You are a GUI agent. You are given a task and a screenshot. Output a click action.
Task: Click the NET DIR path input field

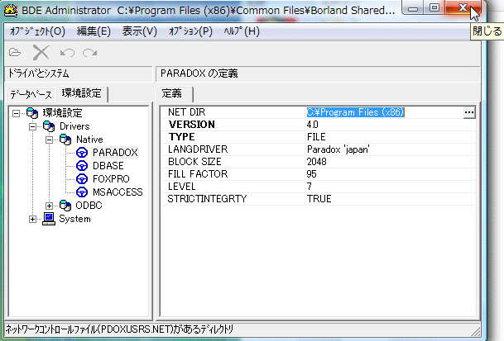point(385,112)
